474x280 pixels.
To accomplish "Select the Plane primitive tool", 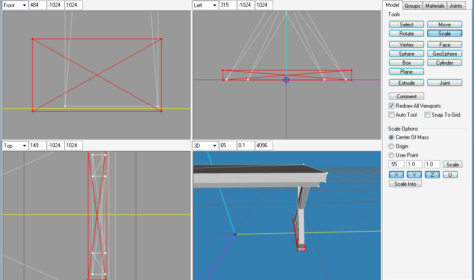I will 407,72.
